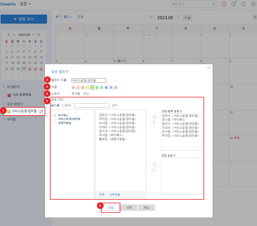
Task: Click 선택안함 to deselect users
Action: pyautogui.click(x=115, y=195)
